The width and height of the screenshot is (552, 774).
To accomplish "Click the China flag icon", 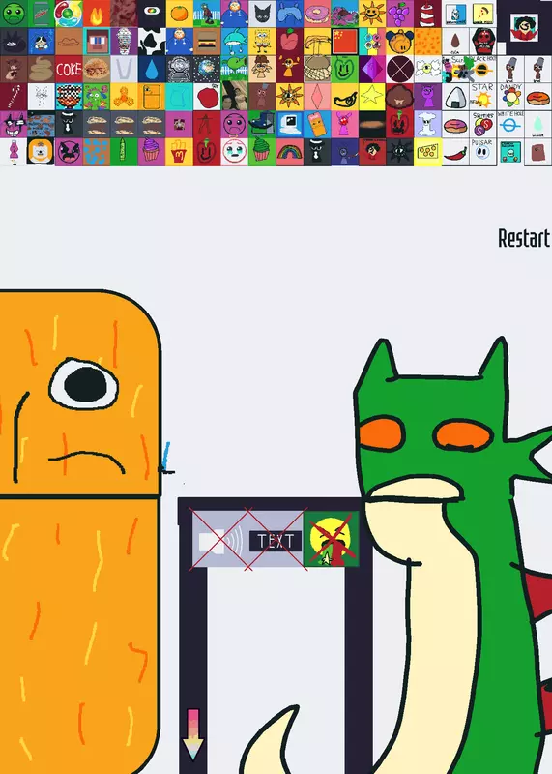I will [345, 42].
